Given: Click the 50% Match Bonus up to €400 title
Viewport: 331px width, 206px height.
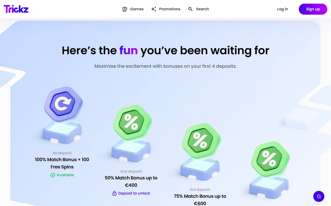Looking at the screenshot, I should (x=131, y=182).
